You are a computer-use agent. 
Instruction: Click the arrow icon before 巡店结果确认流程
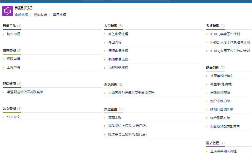[207, 151]
